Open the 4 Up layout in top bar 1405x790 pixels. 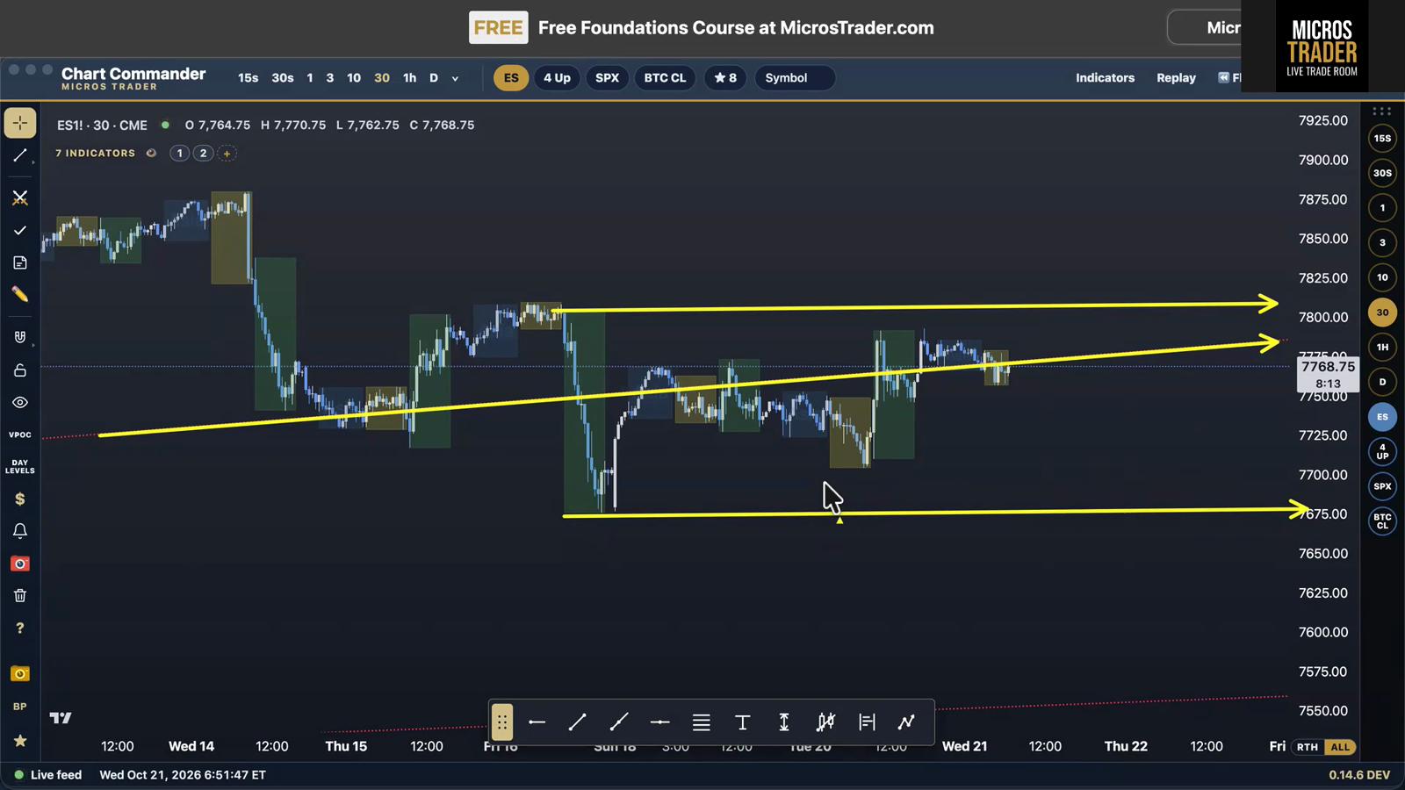pyautogui.click(x=557, y=78)
